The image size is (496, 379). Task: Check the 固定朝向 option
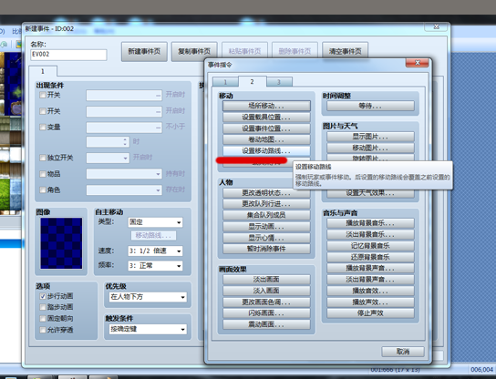(x=43, y=318)
